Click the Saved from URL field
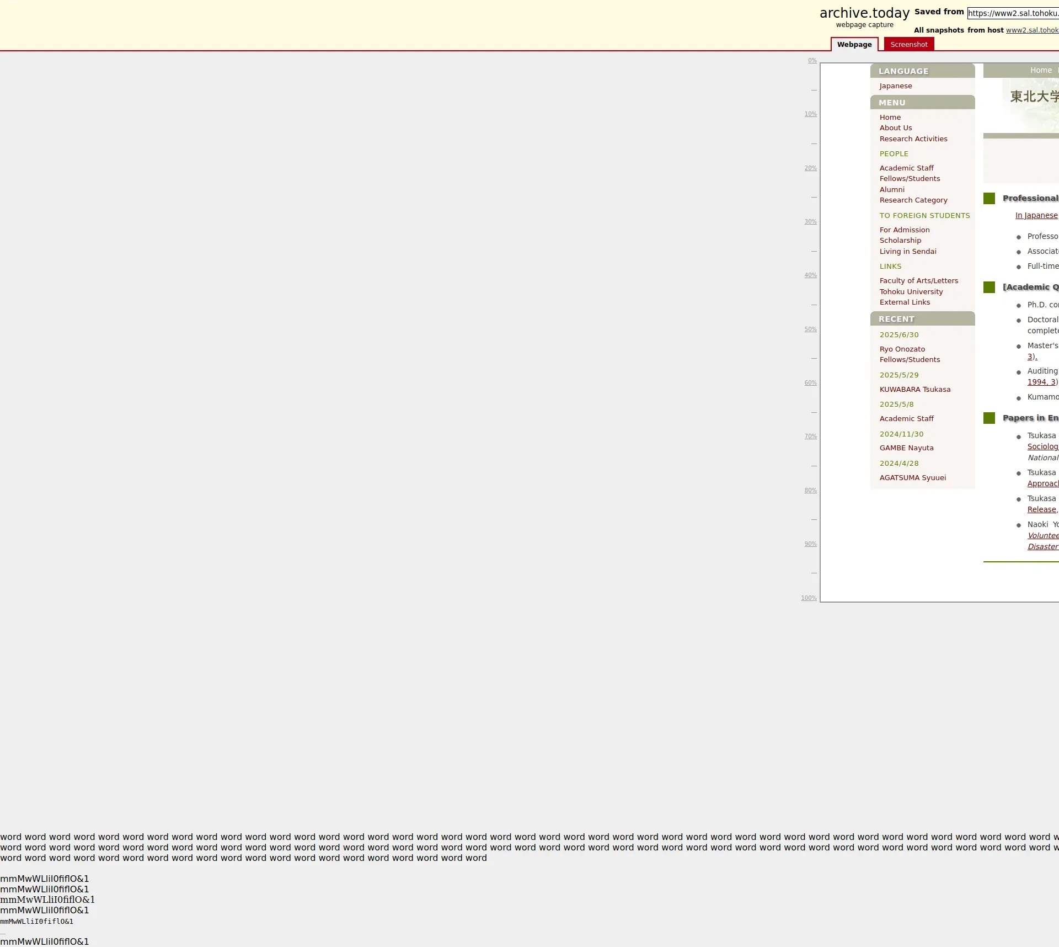The width and height of the screenshot is (1059, 947). (1013, 13)
